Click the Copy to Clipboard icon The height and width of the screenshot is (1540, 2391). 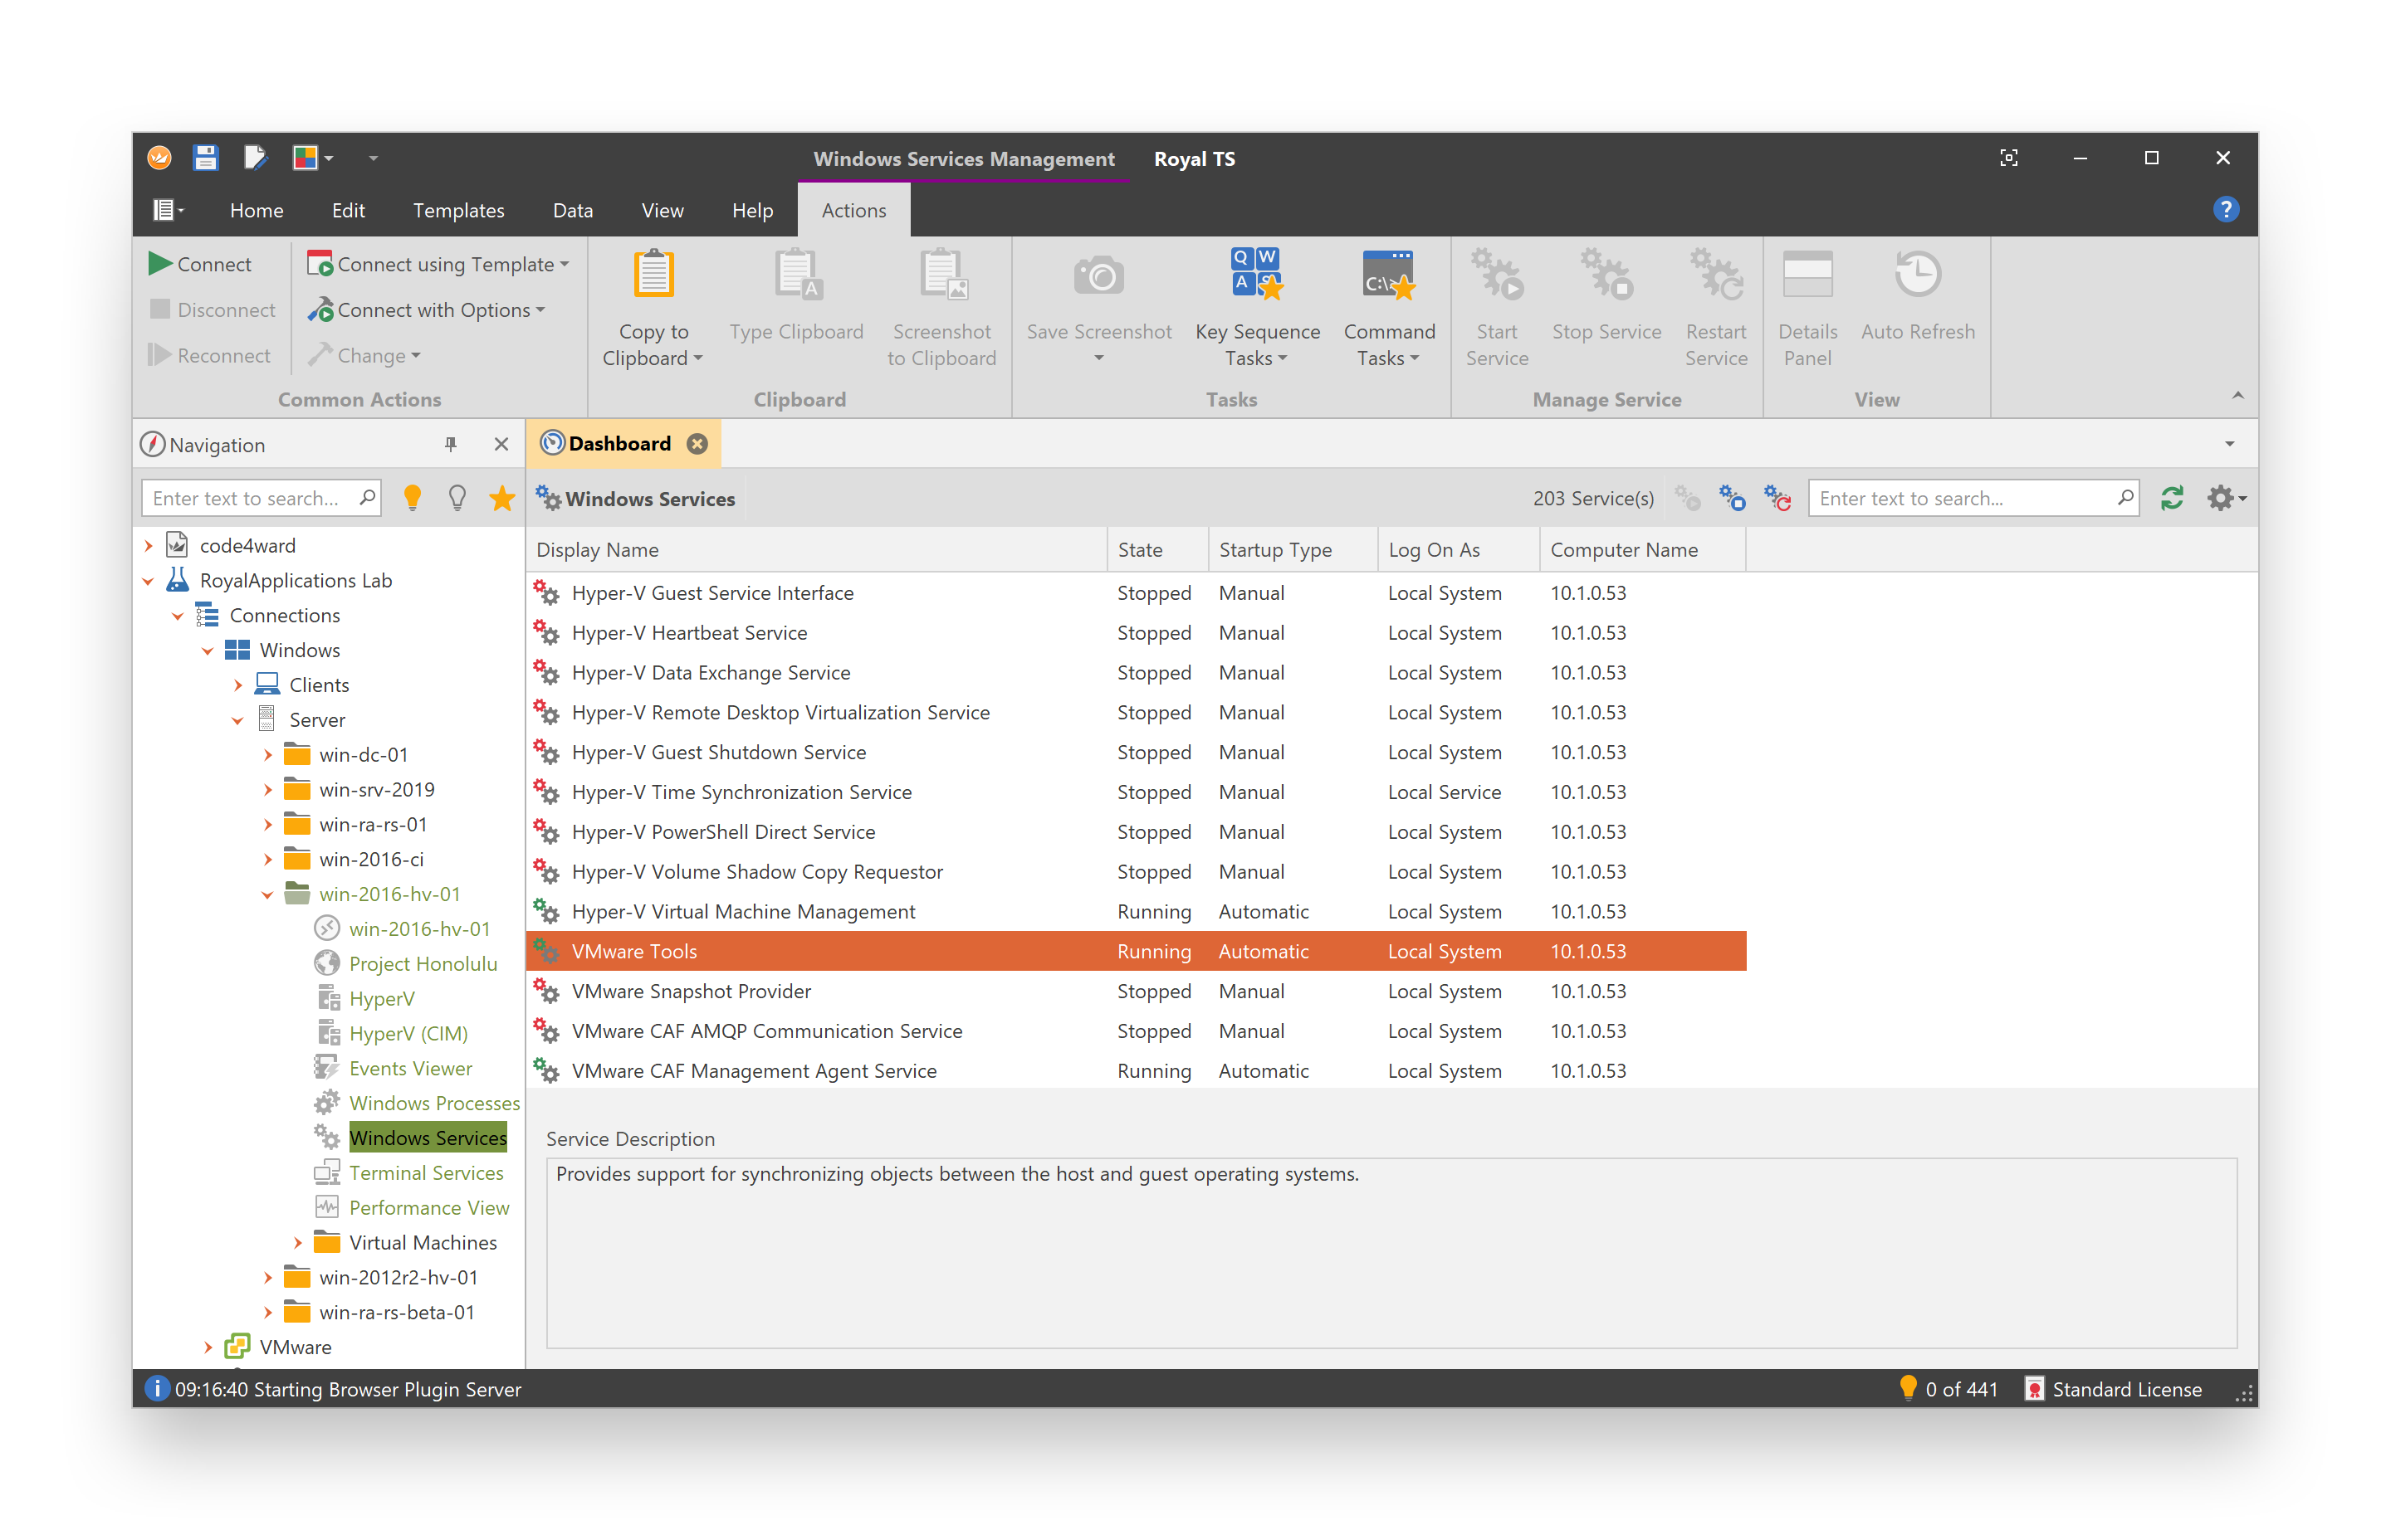653,275
